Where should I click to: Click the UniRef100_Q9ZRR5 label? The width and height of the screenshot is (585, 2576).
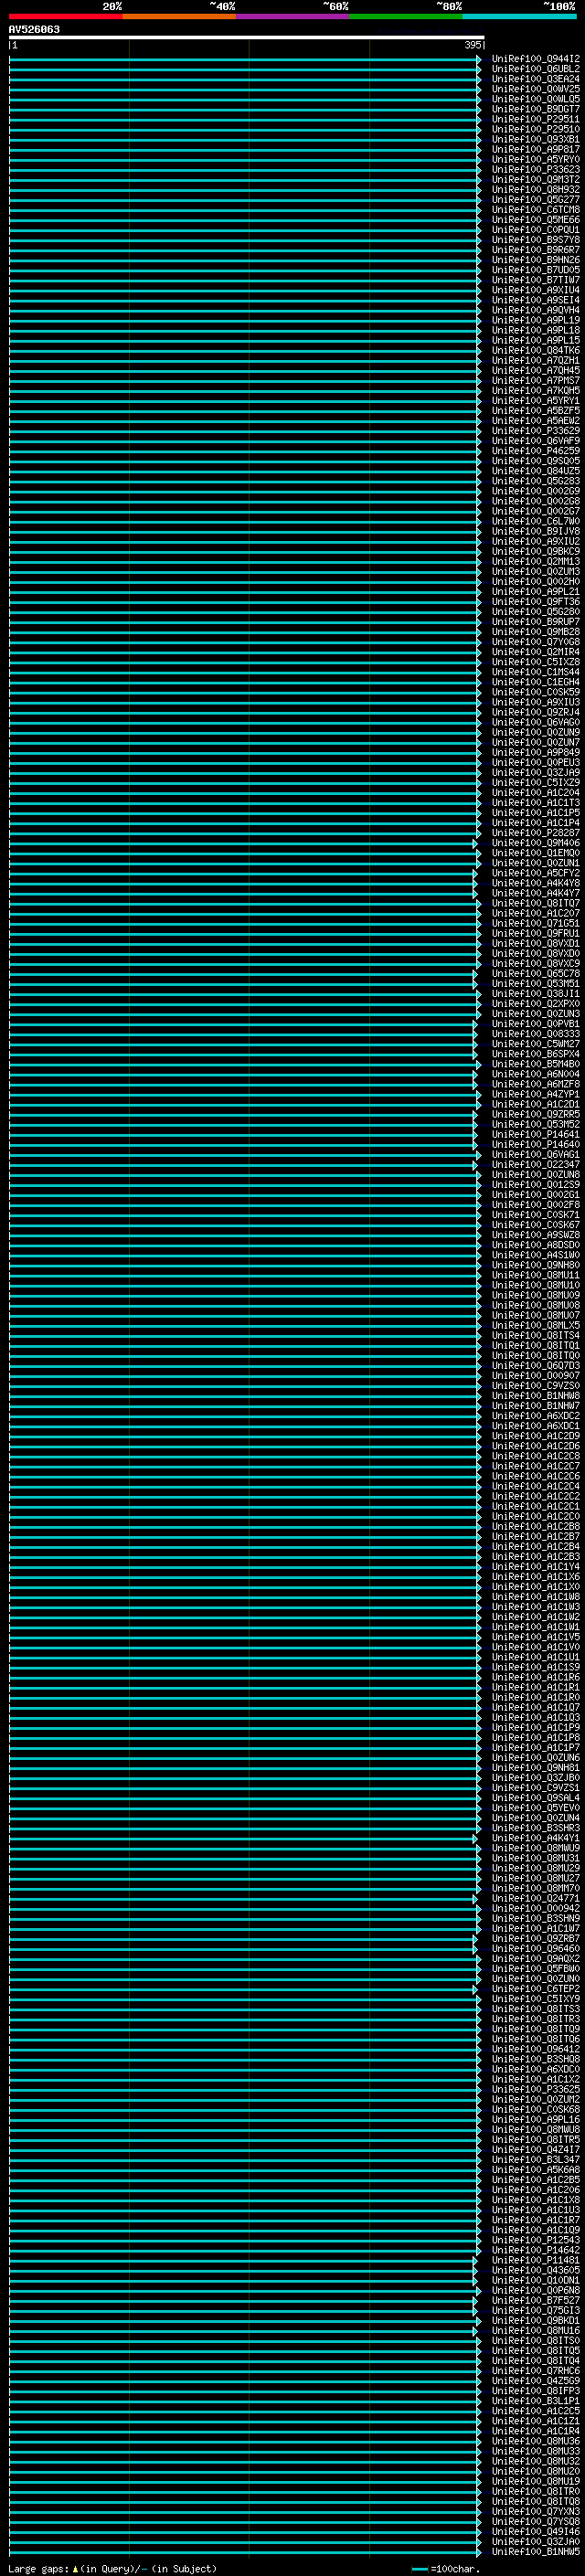pos(536,1114)
